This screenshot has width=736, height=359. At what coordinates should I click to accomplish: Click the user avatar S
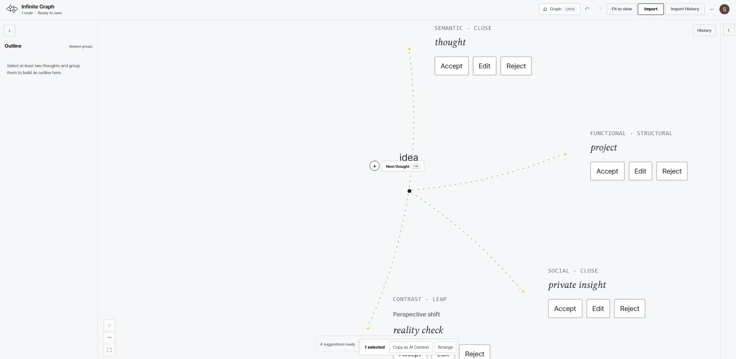click(x=724, y=9)
